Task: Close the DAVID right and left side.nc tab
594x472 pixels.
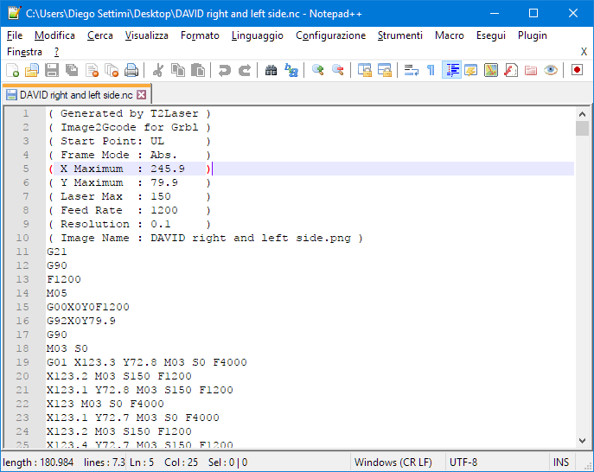Action: (x=142, y=94)
